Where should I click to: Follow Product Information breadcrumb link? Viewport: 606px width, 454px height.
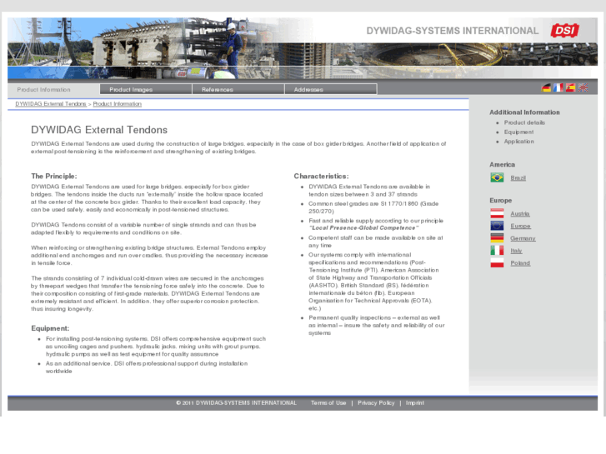(117, 104)
